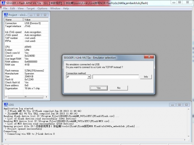Open the Connection method dropdown
This screenshot has height=145, width=194.
(89, 77)
